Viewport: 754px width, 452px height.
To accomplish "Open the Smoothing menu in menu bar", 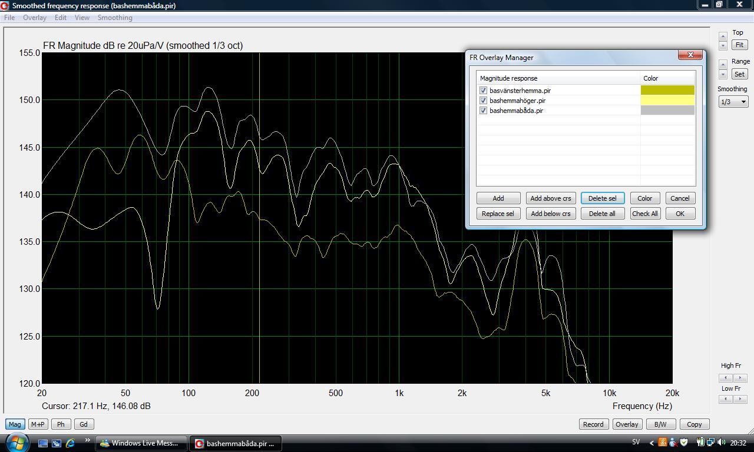I will click(x=115, y=18).
